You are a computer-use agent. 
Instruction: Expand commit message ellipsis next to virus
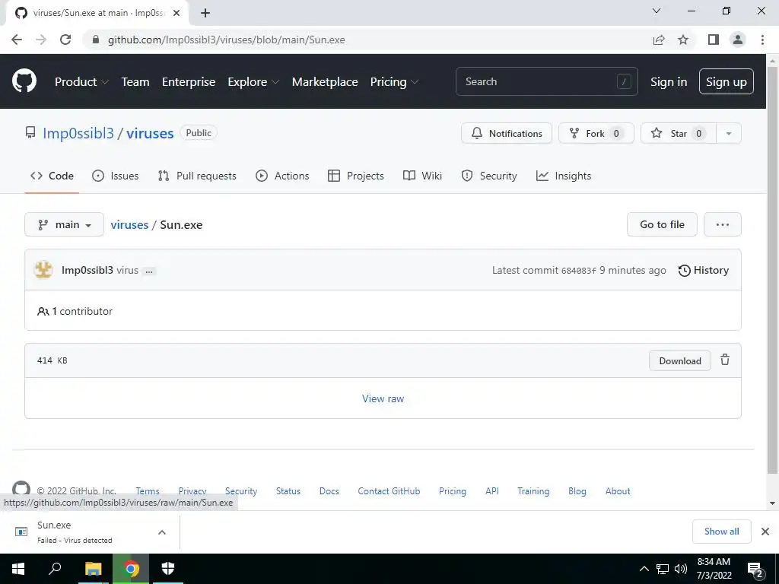(x=149, y=271)
